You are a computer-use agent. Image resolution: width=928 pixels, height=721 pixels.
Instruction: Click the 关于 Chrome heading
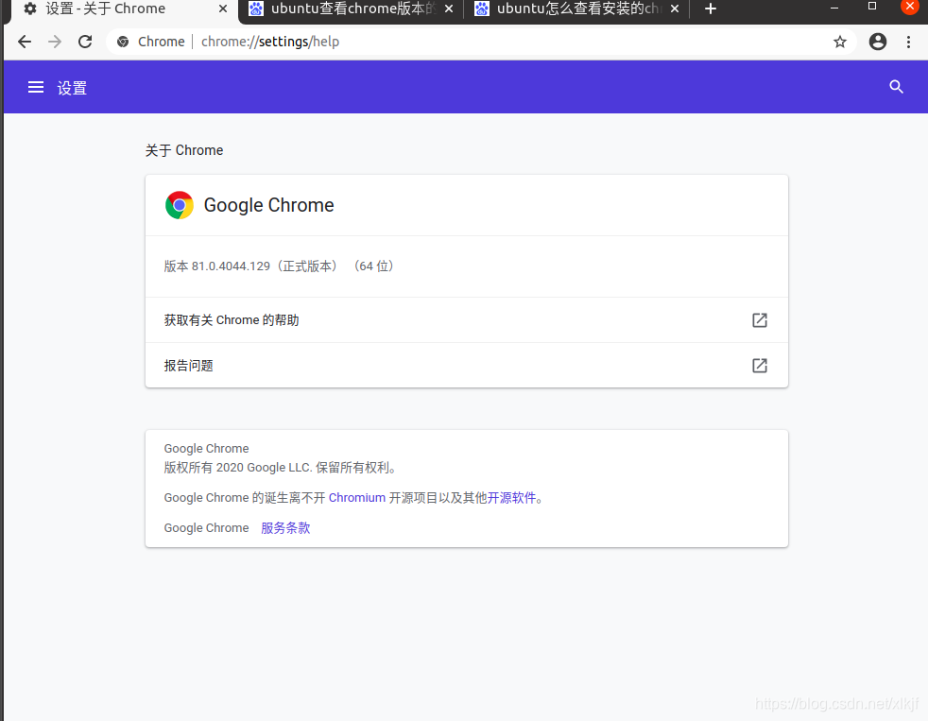[184, 150]
